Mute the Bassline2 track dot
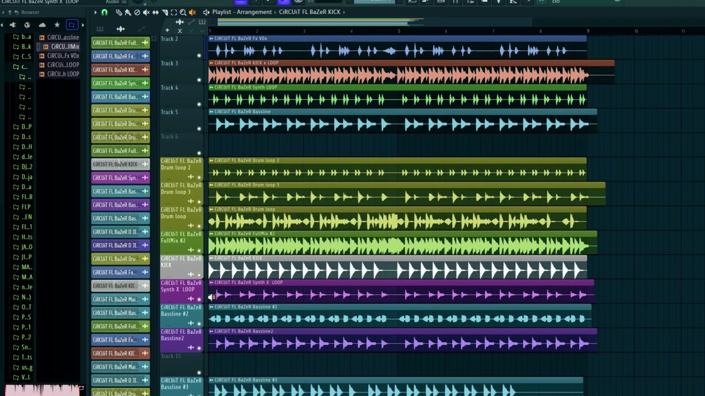This screenshot has height=396, width=705. [x=199, y=348]
